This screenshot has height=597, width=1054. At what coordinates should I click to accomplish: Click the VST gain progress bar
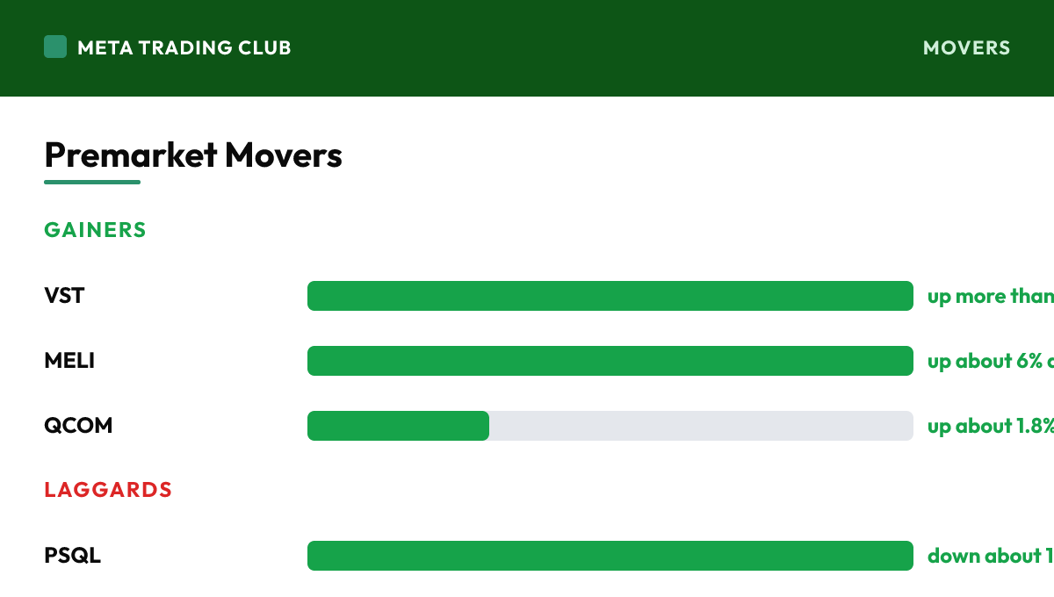pos(610,296)
